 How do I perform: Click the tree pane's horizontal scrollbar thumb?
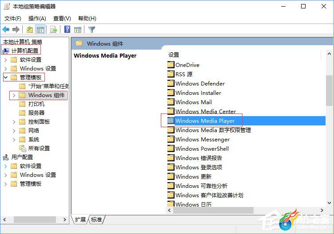35,219
